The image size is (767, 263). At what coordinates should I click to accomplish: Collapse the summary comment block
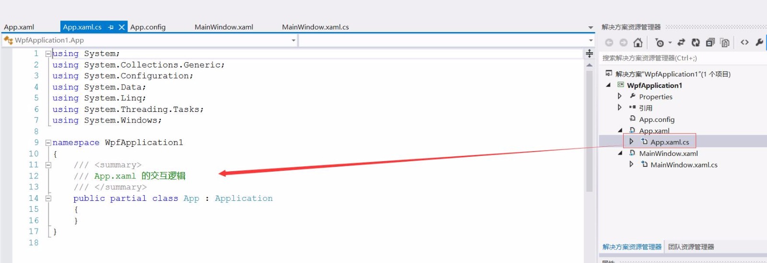tap(48, 165)
